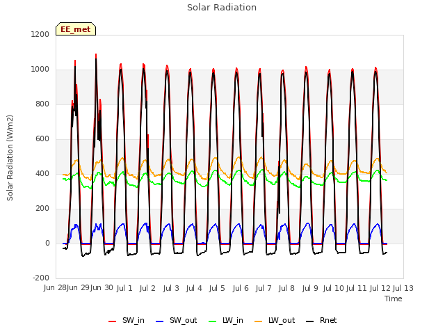This screenshot has height=334, width=445.
Task: Click the Jul 6 x-axis tick label
Action: (241, 288)
